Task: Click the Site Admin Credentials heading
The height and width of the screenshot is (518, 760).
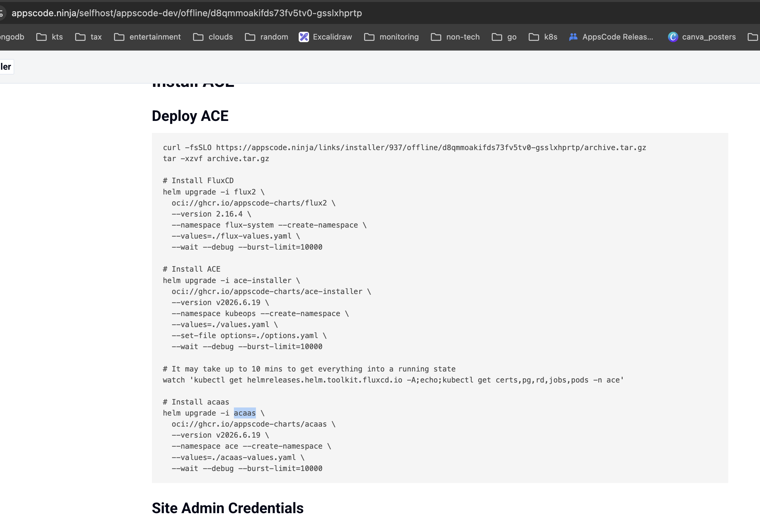Action: point(228,508)
